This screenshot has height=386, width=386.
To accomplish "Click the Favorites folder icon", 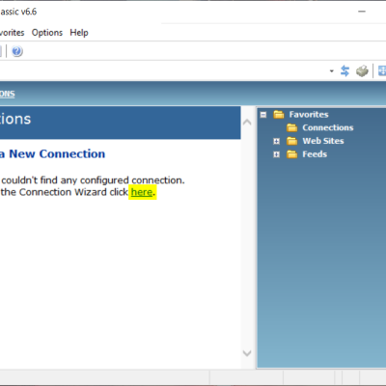I will click(279, 115).
